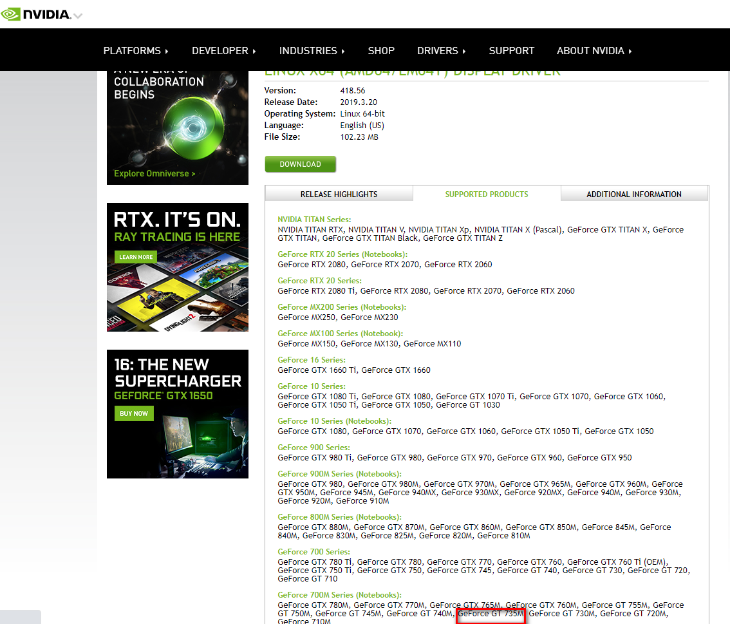Click the GeForce MX110 entry

click(432, 344)
